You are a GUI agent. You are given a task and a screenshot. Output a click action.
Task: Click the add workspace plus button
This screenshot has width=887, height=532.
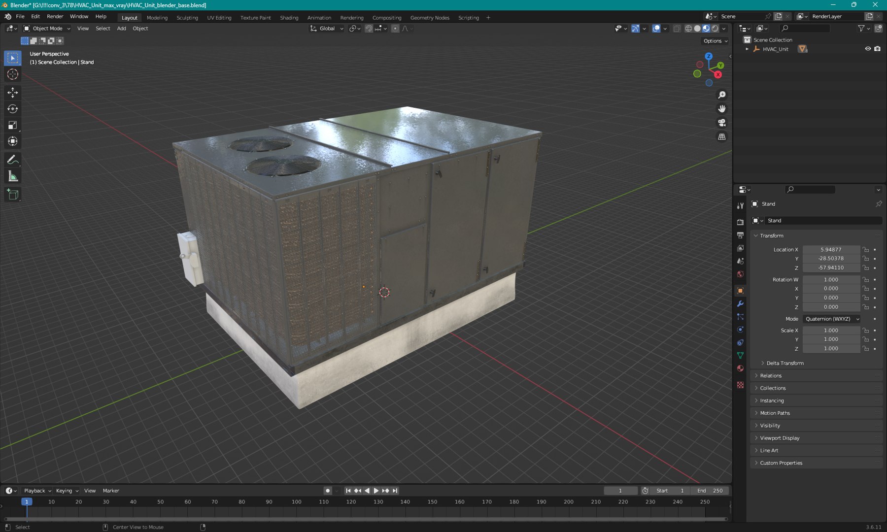488,18
